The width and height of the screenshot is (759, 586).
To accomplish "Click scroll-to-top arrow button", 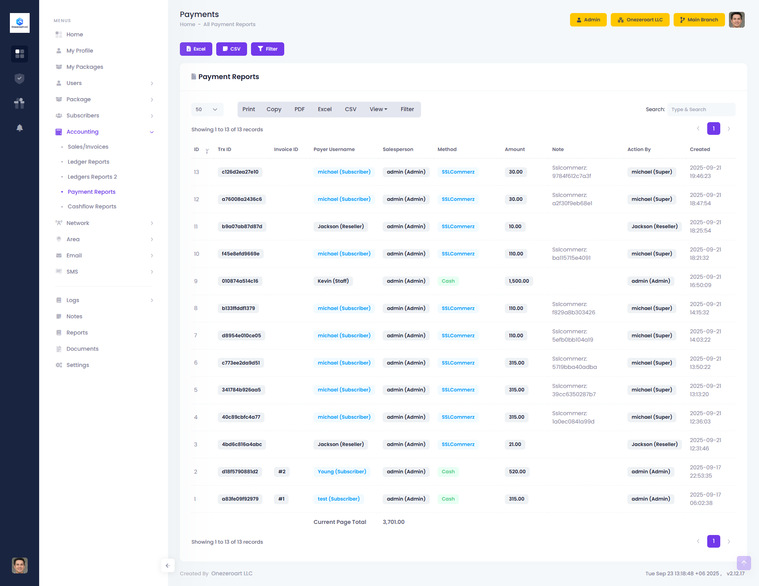I will tap(744, 563).
